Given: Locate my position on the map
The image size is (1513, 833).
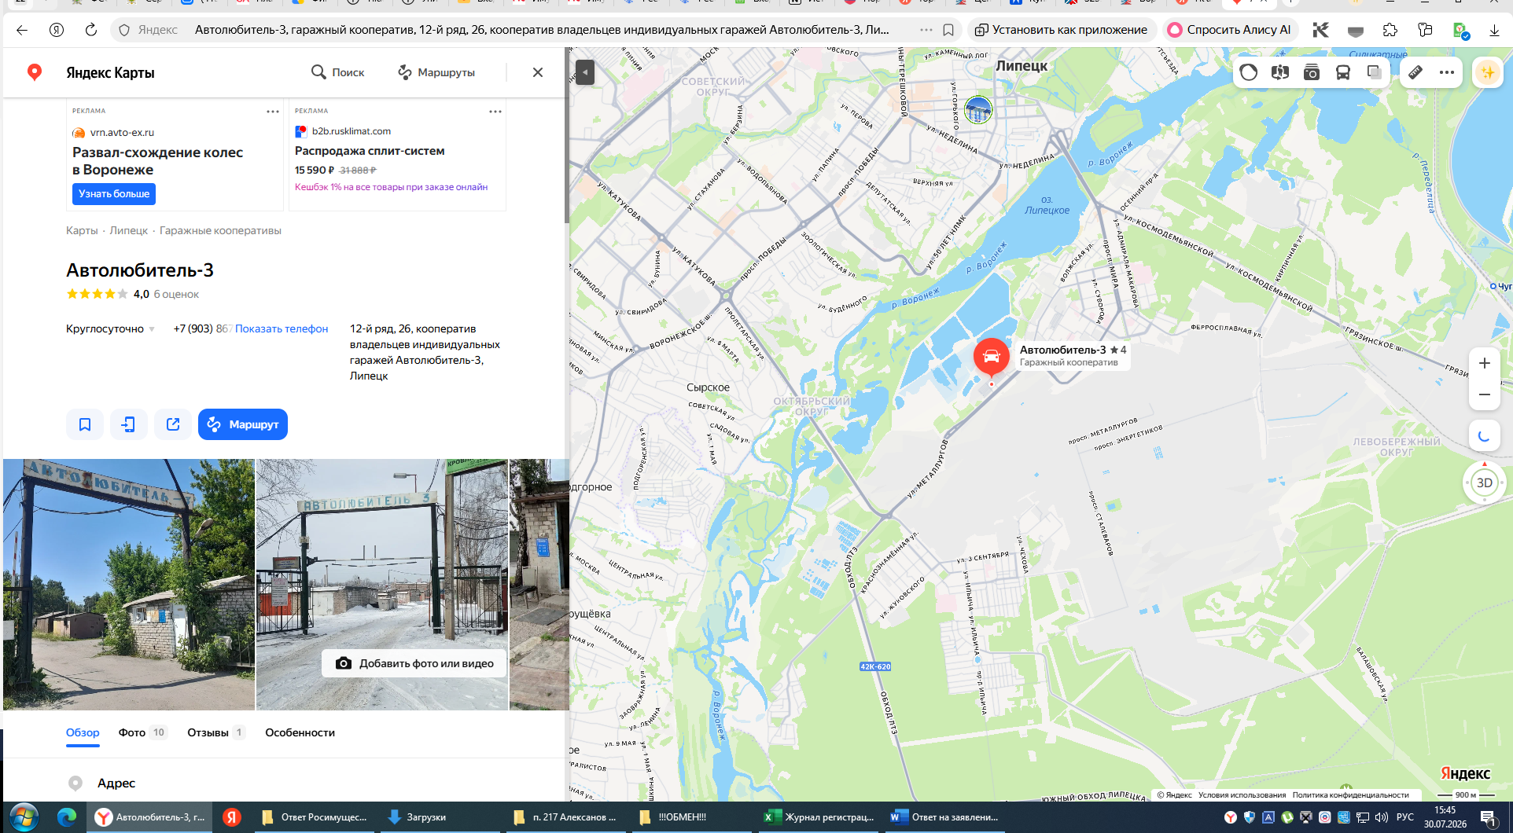Looking at the screenshot, I should click(1485, 436).
